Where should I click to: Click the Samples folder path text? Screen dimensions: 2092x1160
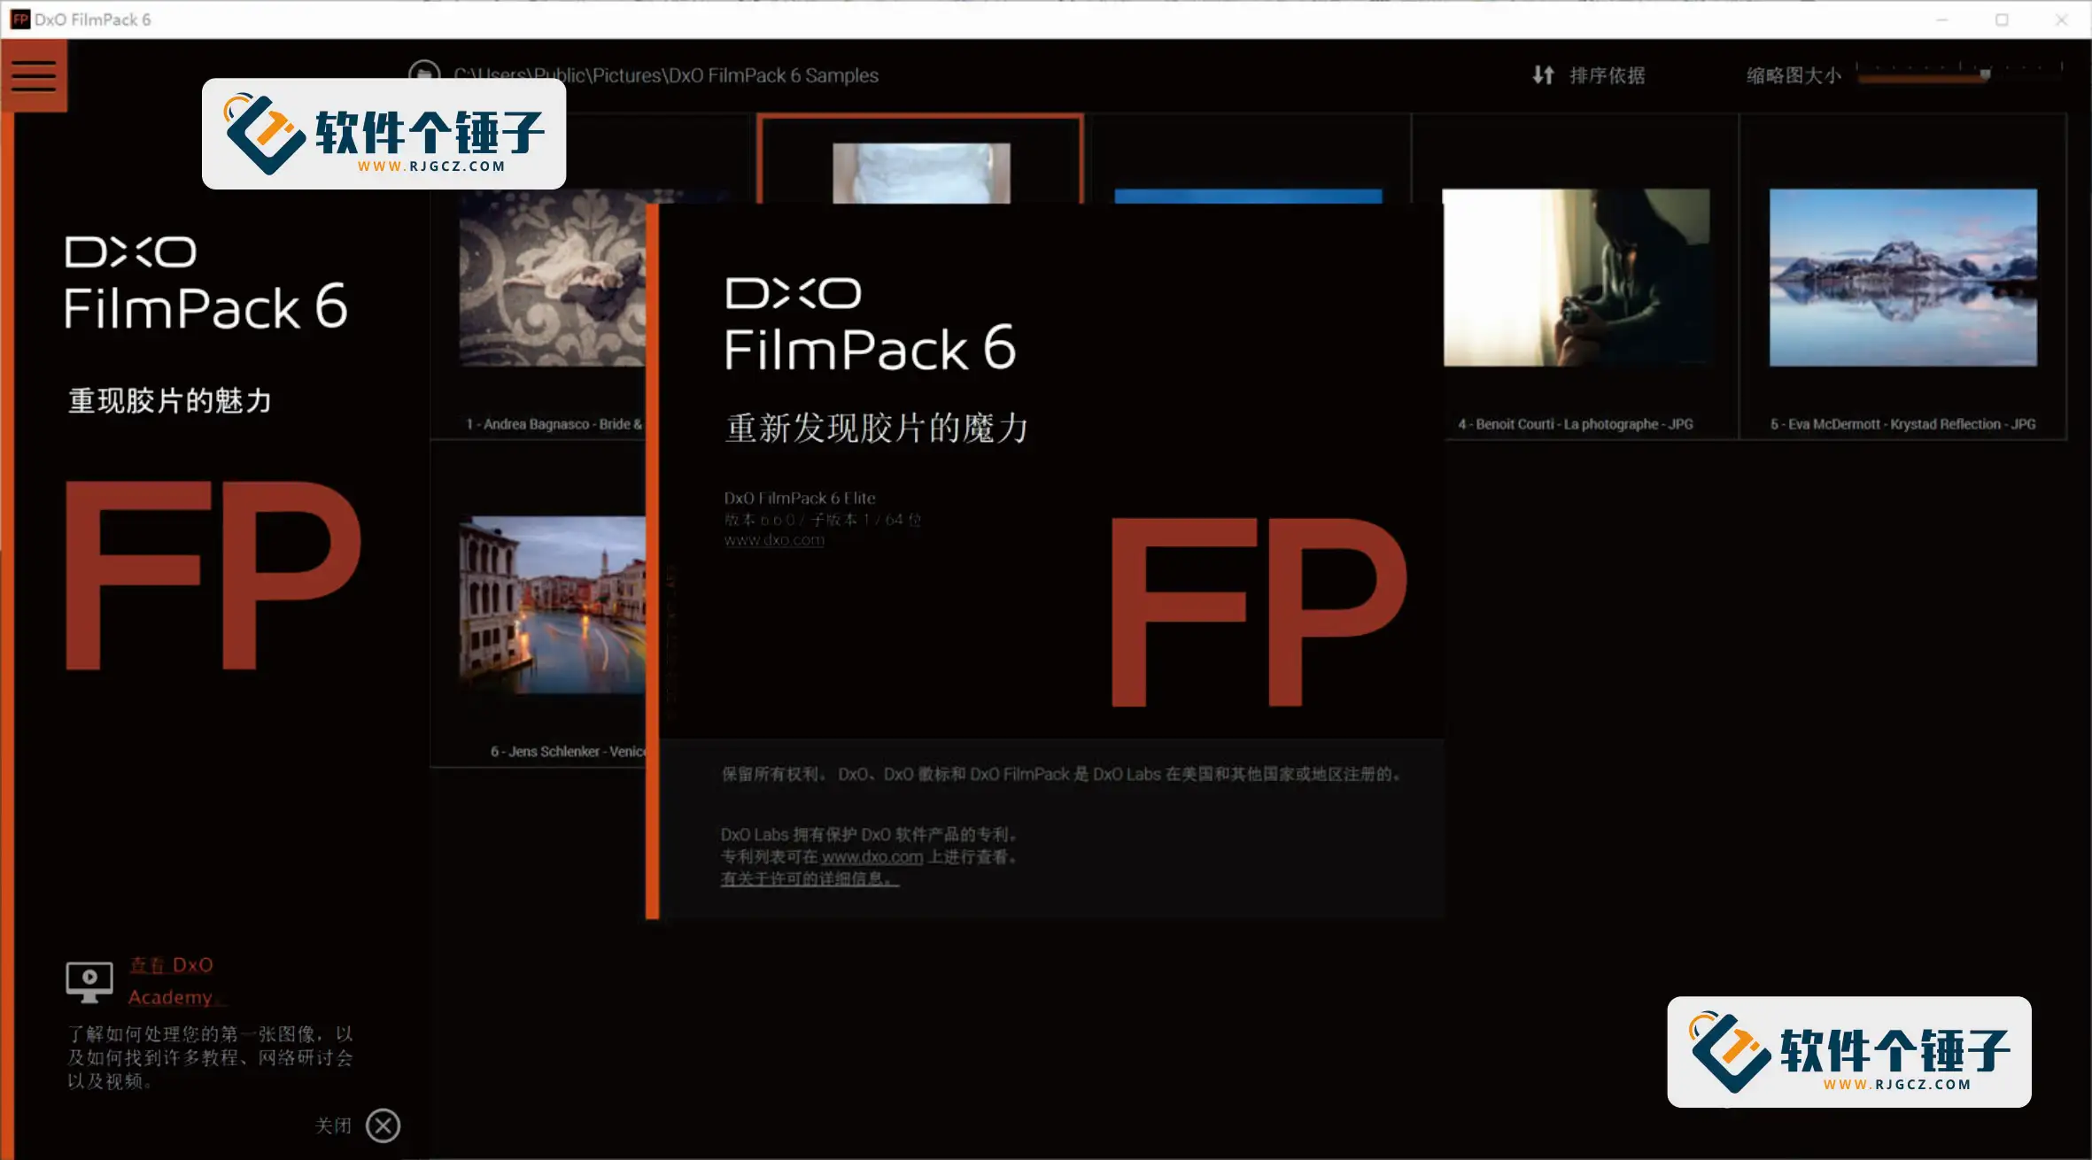[666, 75]
